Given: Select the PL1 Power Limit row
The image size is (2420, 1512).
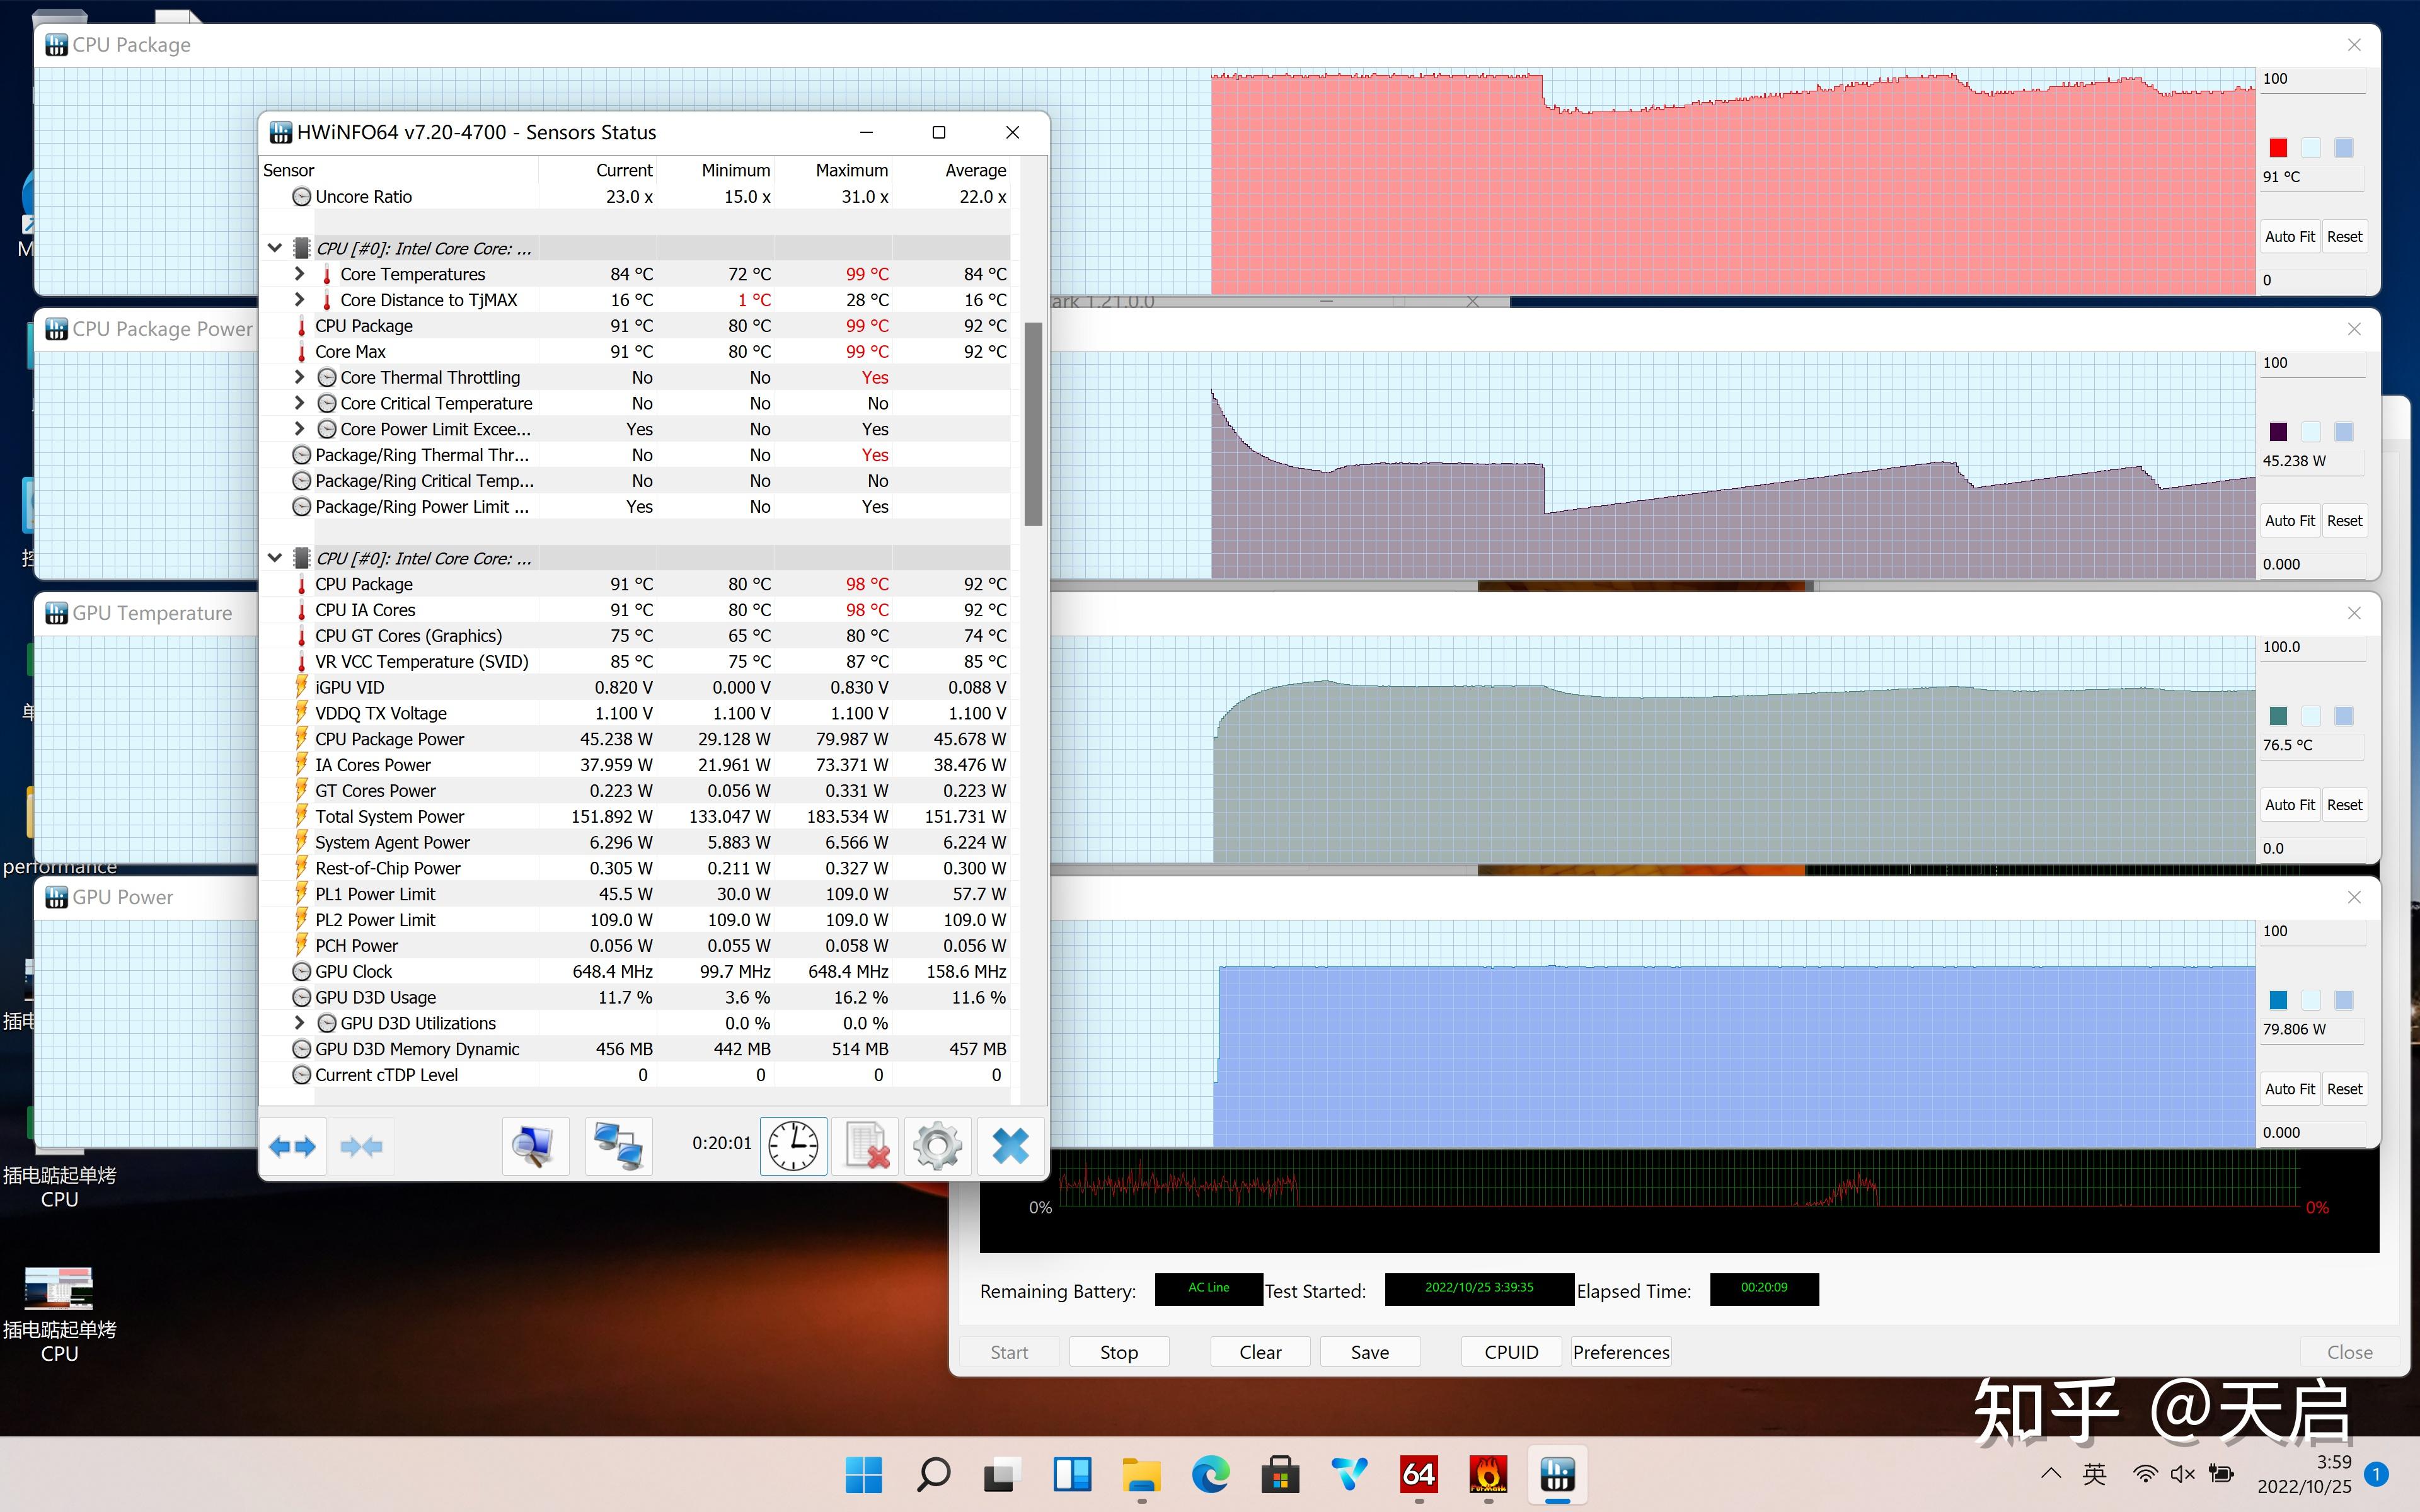Looking at the screenshot, I should [635, 893].
